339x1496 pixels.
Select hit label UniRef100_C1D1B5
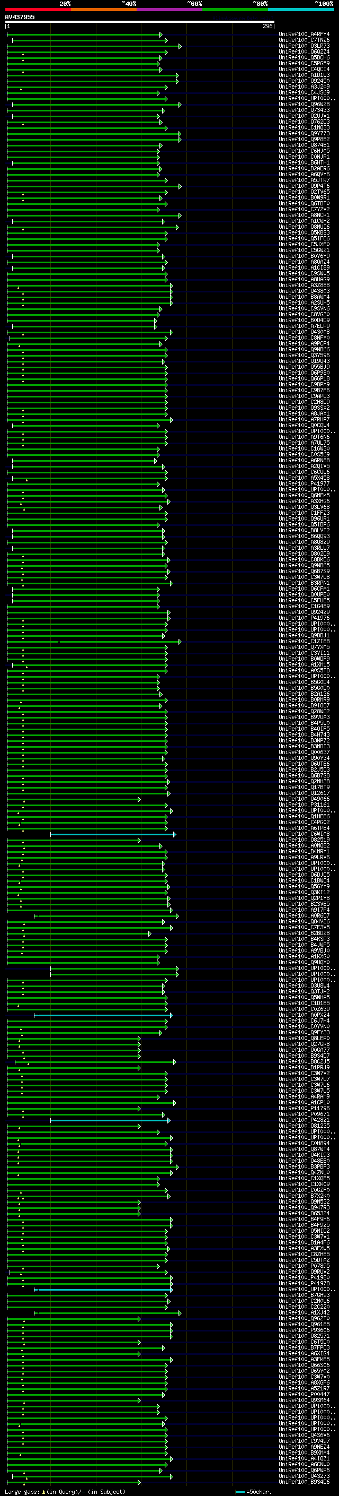coord(304,1004)
